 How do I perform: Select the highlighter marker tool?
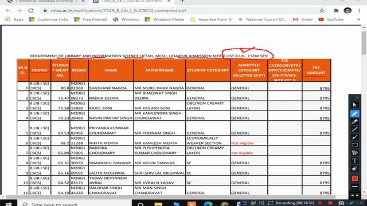pos(354,121)
